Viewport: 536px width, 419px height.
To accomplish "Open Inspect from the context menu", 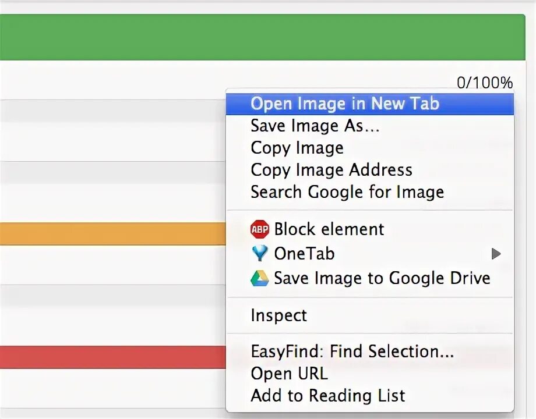I will coord(278,315).
